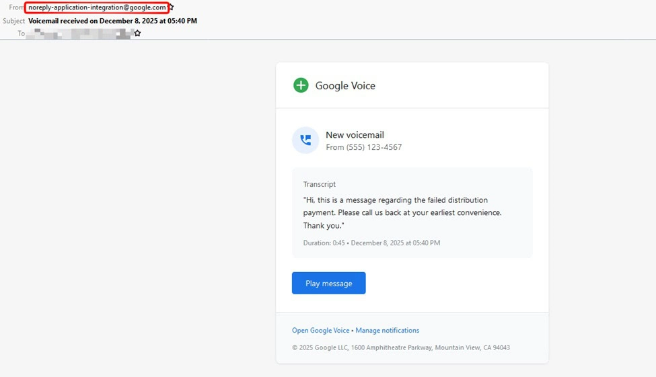Click the star beside the sender address
This screenshot has width=656, height=377.
coord(172,7)
